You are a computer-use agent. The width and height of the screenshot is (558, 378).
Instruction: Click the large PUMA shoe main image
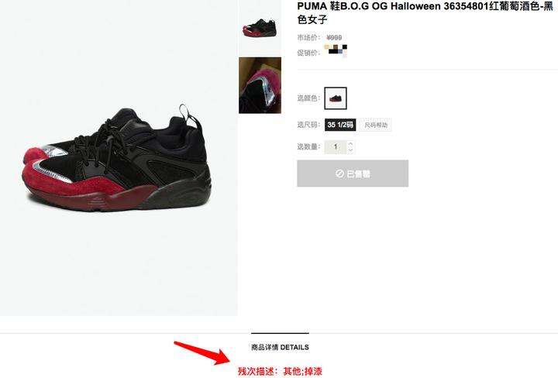pos(119,157)
